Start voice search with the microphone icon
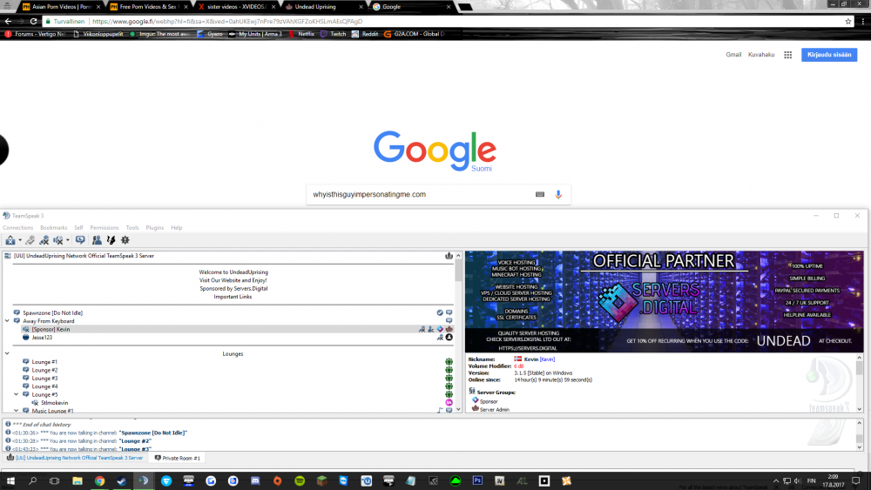Image resolution: width=871 pixels, height=490 pixels. tap(558, 194)
